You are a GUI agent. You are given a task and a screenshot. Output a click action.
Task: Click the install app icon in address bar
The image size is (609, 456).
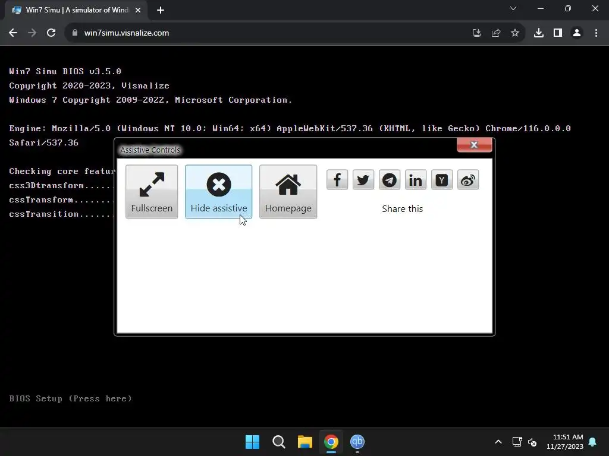pyautogui.click(x=476, y=33)
